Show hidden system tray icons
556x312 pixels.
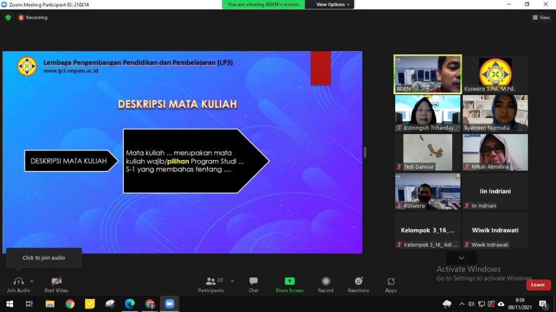(x=462, y=304)
